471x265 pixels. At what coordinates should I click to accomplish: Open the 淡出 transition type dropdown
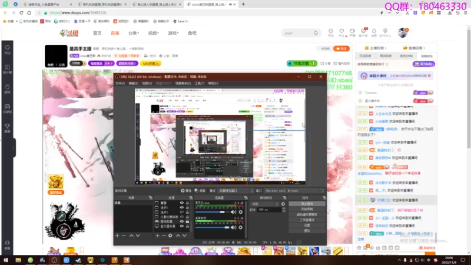pos(265,204)
